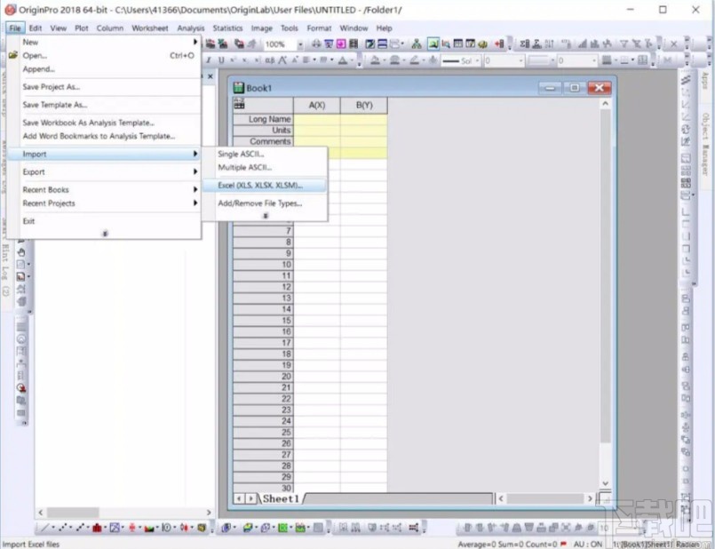
Task: Toggle Superscript formatting
Action: 233,60
